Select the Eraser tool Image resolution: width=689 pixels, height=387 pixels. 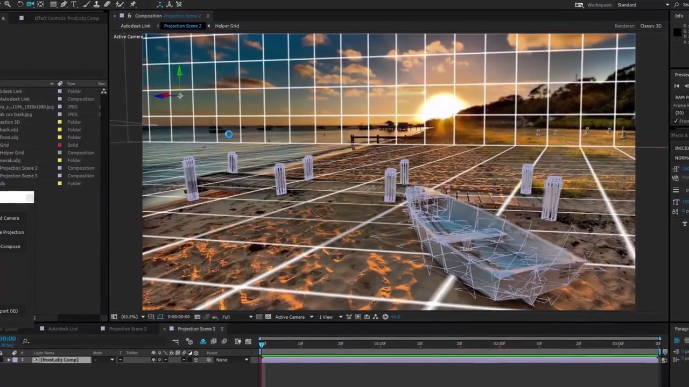click(107, 4)
